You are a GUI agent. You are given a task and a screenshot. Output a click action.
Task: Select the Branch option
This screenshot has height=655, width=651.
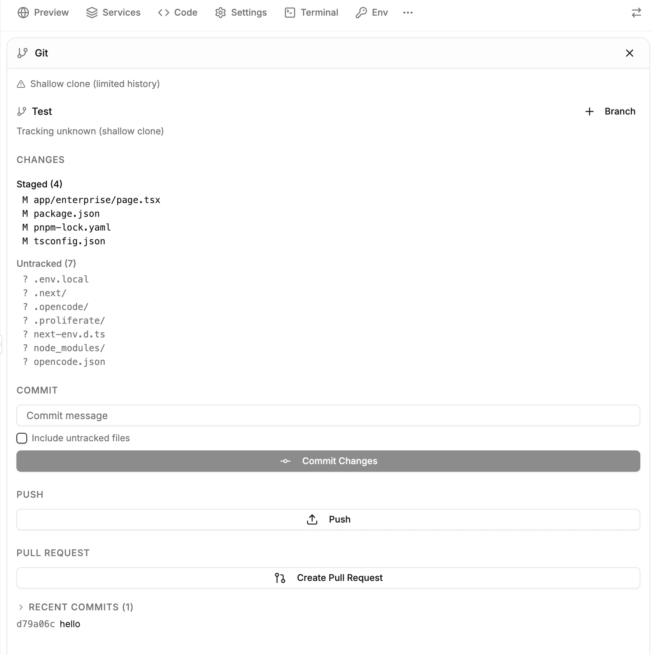[x=619, y=111]
